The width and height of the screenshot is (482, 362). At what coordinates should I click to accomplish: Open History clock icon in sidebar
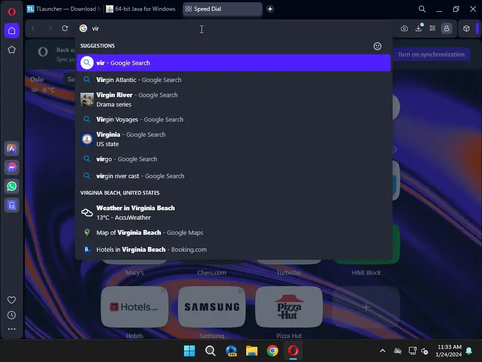(12, 315)
